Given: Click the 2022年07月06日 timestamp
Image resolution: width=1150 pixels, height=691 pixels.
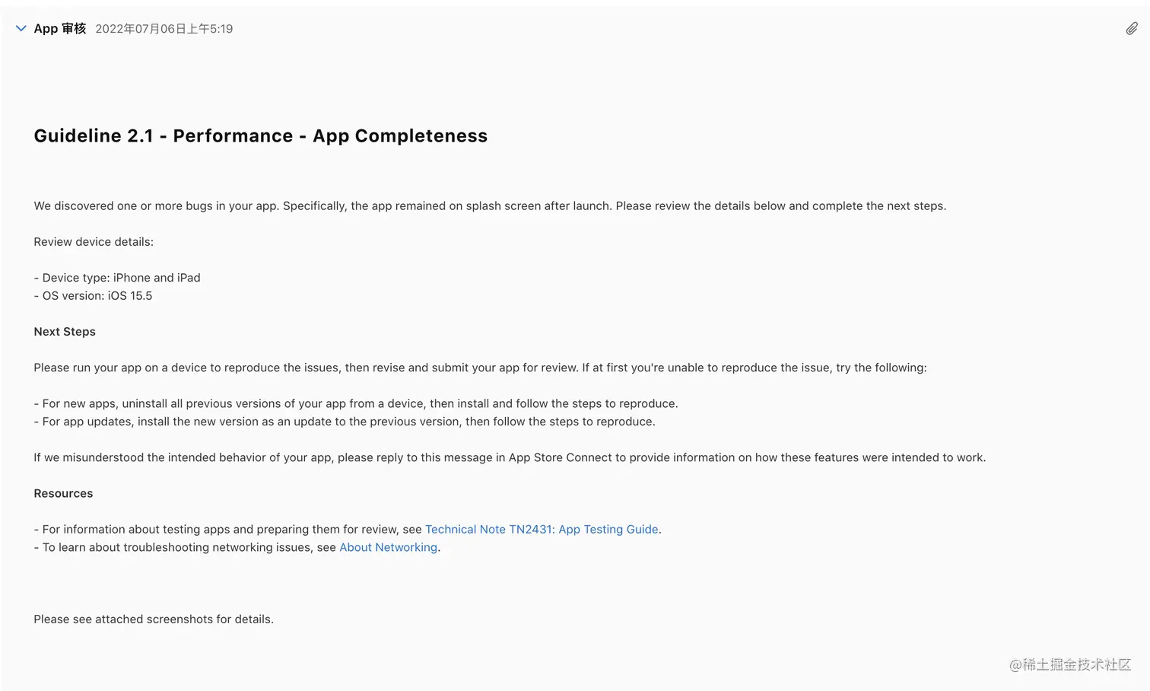Looking at the screenshot, I should point(164,29).
